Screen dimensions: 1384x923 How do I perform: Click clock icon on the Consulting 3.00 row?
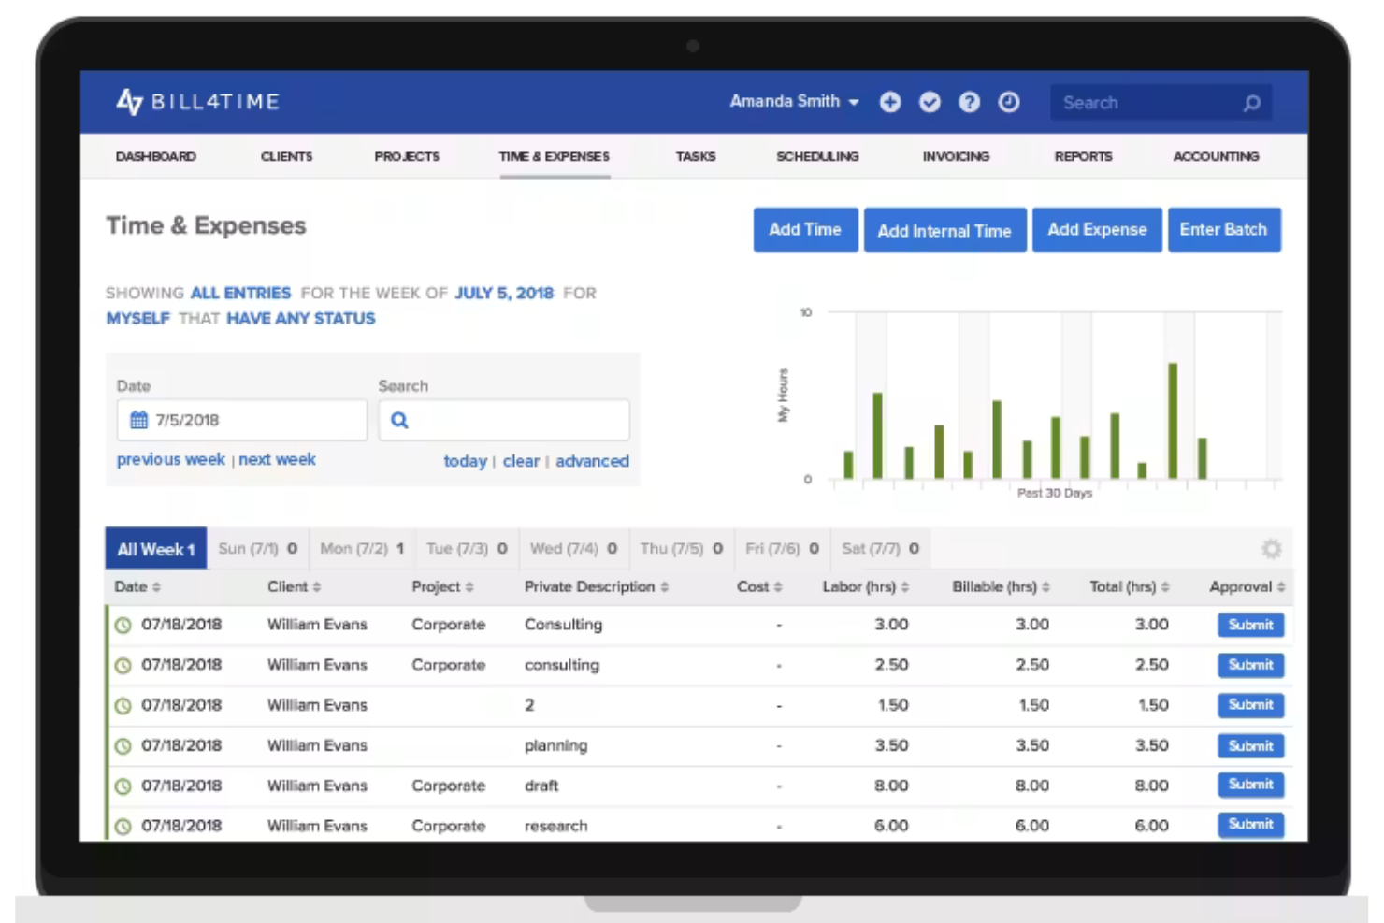(x=123, y=625)
